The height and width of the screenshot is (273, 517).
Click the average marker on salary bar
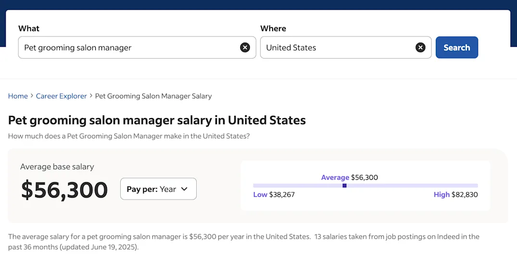(344, 186)
